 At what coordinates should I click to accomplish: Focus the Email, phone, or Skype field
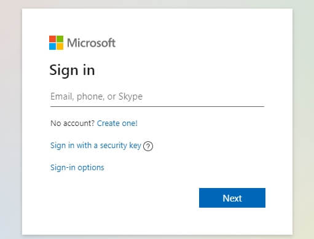point(157,96)
